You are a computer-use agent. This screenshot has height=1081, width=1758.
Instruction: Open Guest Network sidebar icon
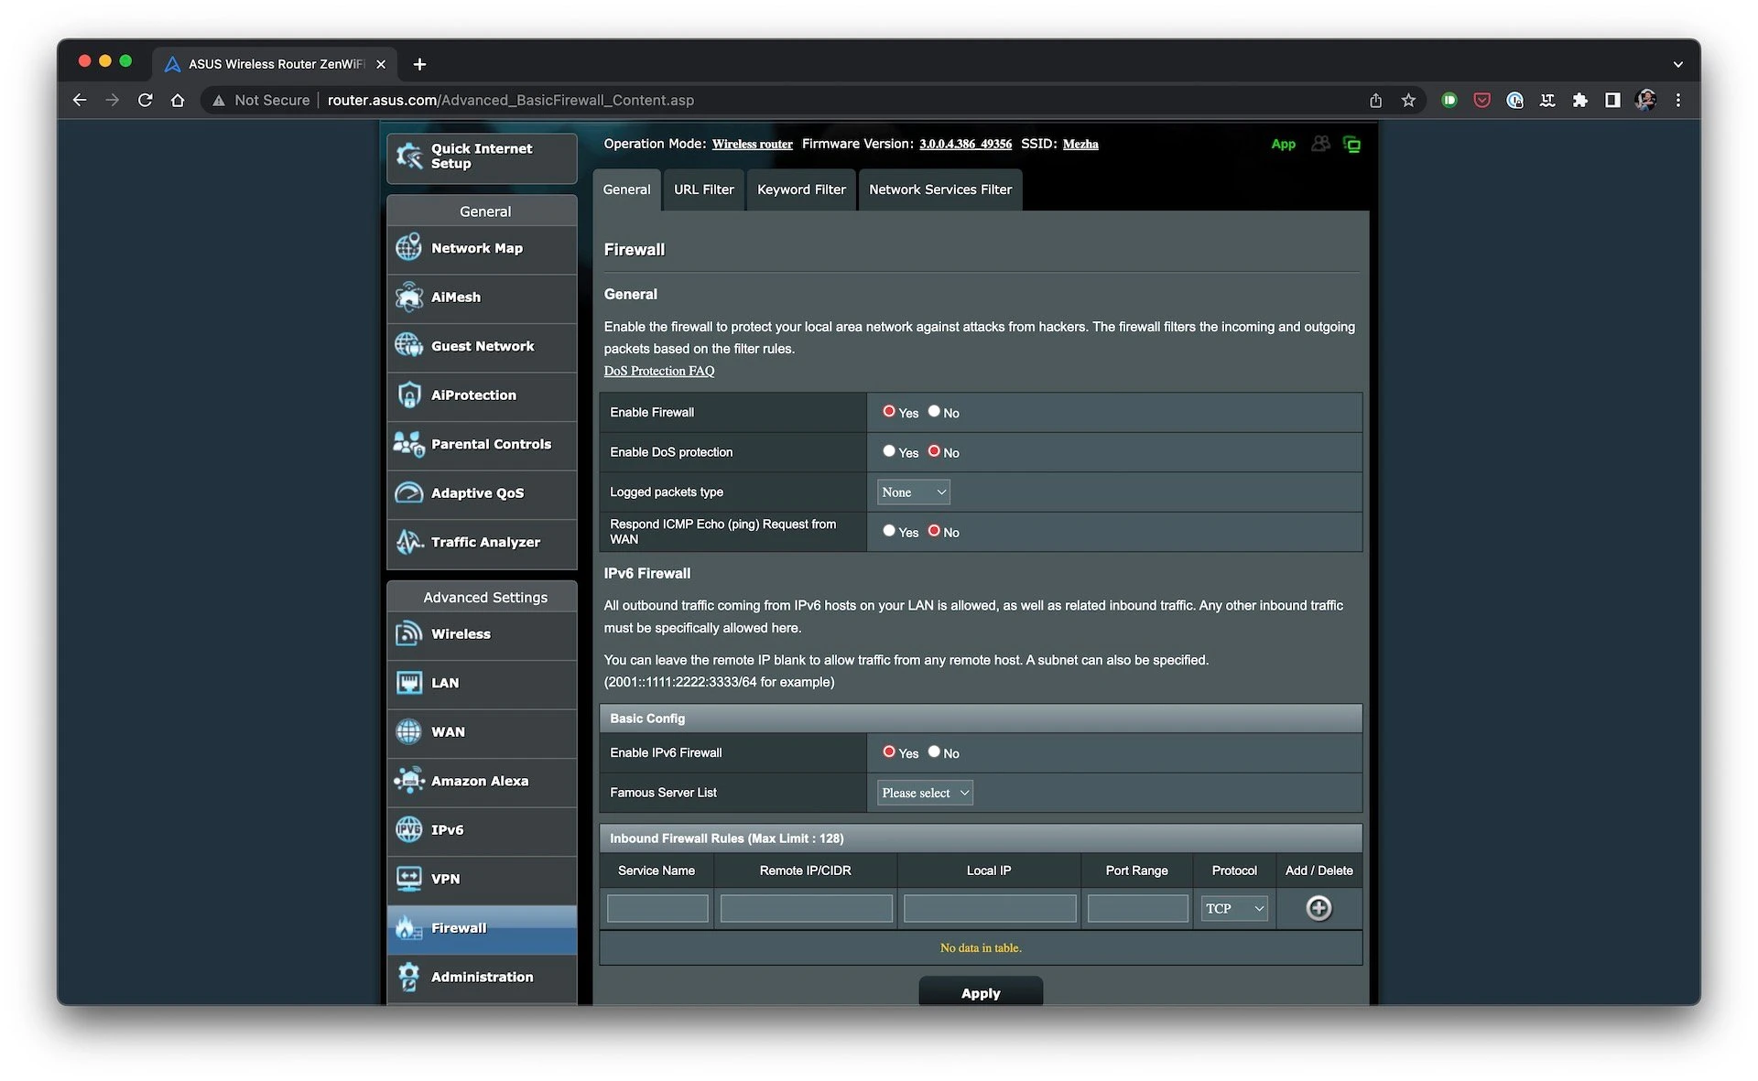pos(408,346)
